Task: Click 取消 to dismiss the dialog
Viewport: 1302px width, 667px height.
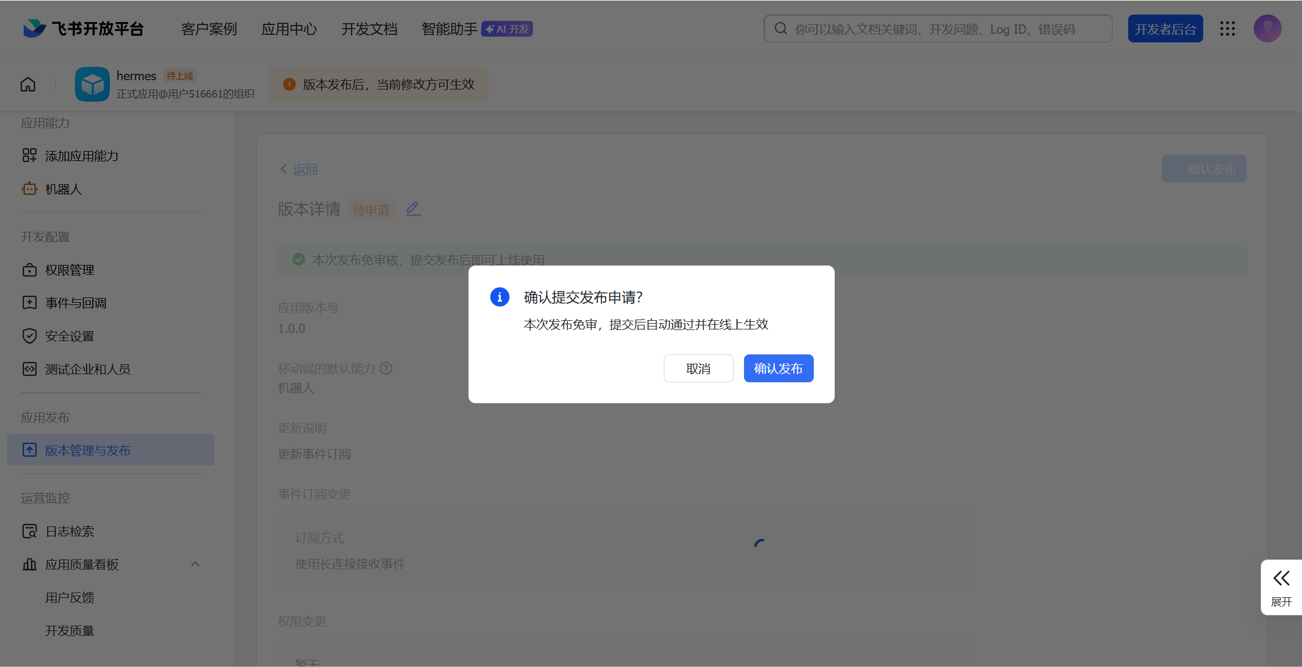Action: (x=698, y=368)
